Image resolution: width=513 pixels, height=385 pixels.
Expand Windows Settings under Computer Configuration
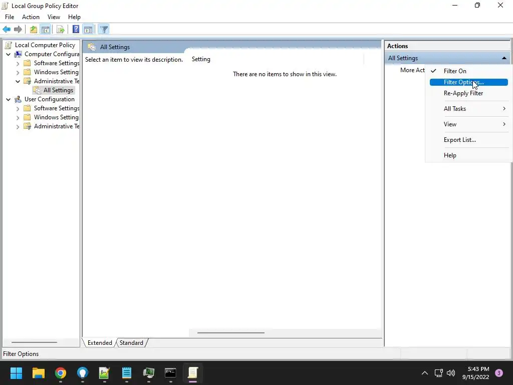18,72
